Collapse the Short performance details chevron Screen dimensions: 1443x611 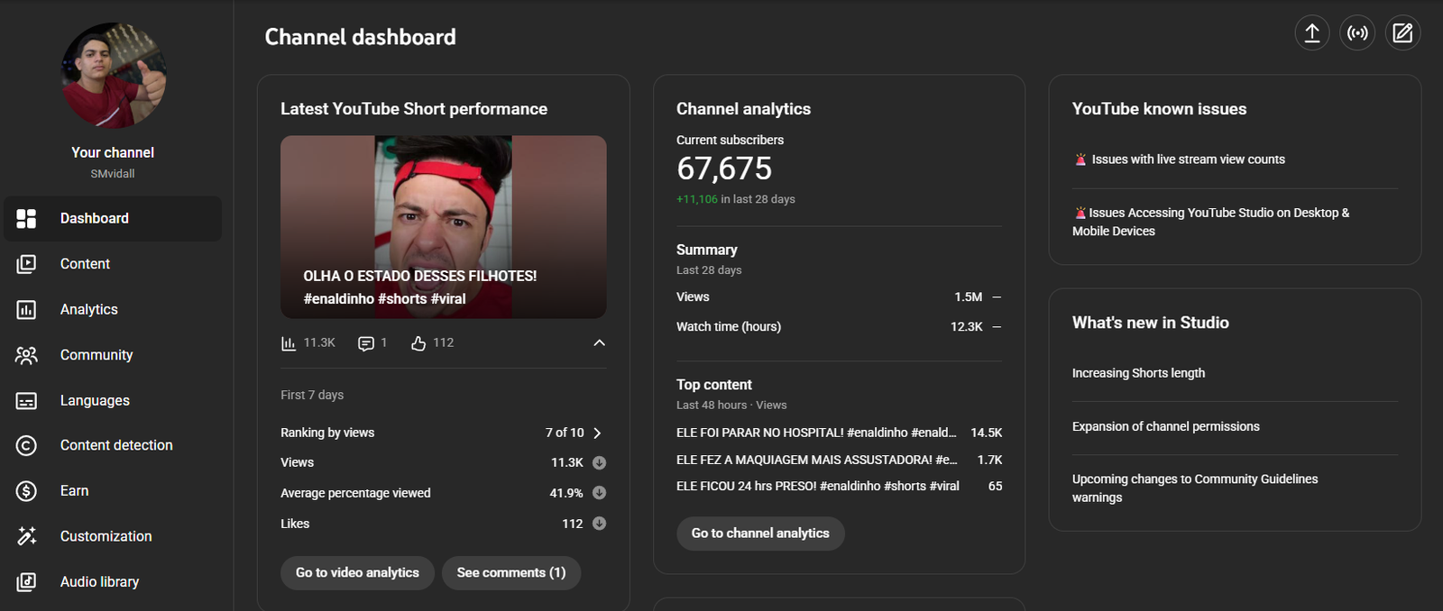pos(599,342)
